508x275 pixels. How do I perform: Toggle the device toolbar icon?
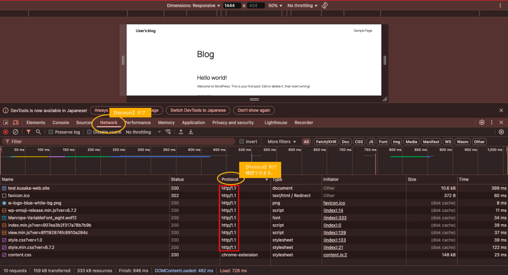tap(15, 122)
